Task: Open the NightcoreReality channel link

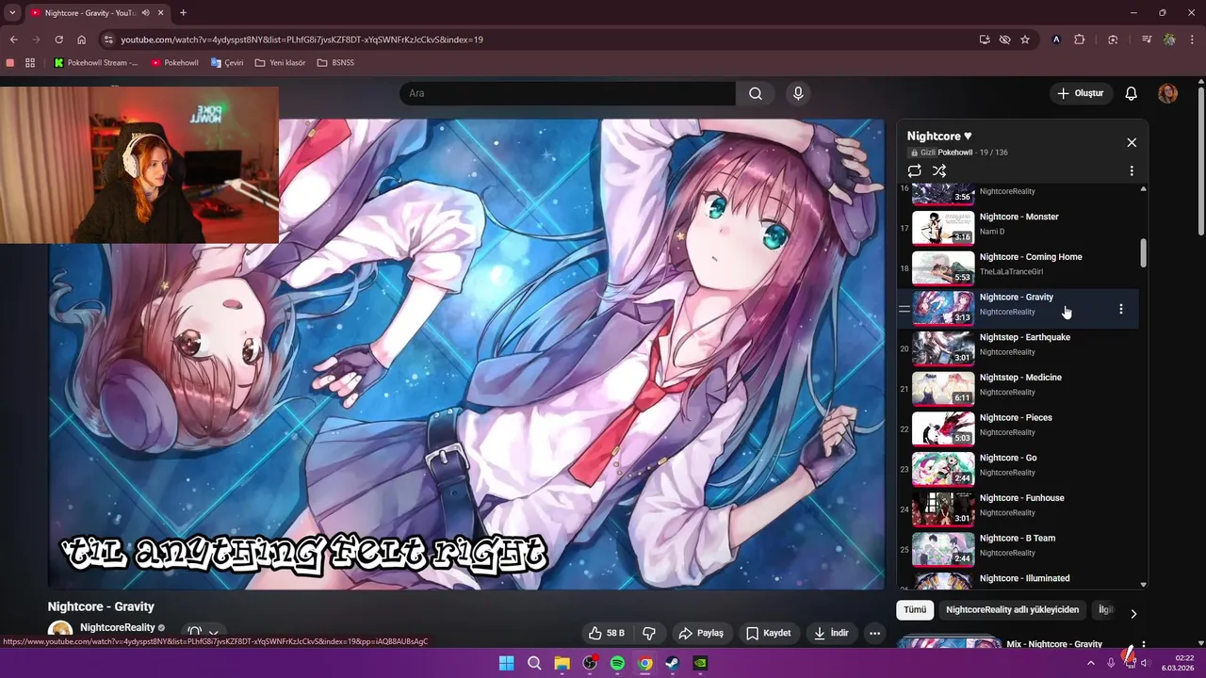Action: (x=117, y=628)
